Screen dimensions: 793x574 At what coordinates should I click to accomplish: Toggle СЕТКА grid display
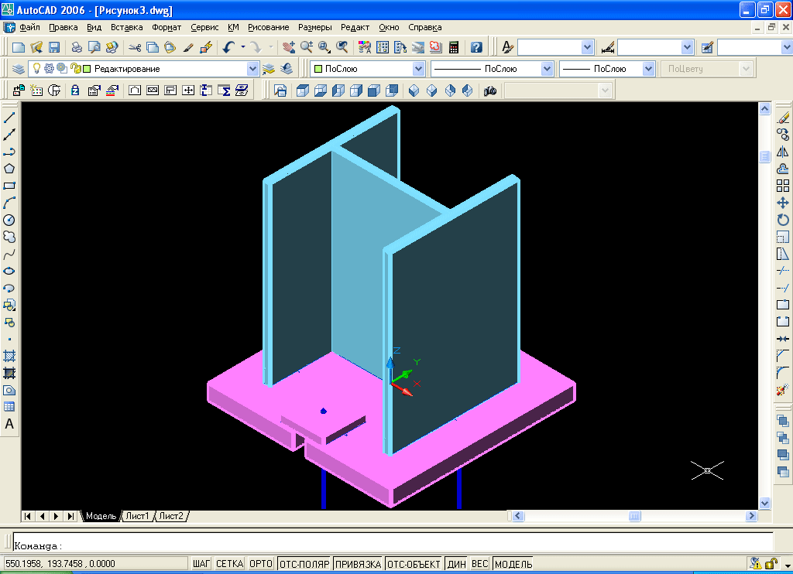229,564
